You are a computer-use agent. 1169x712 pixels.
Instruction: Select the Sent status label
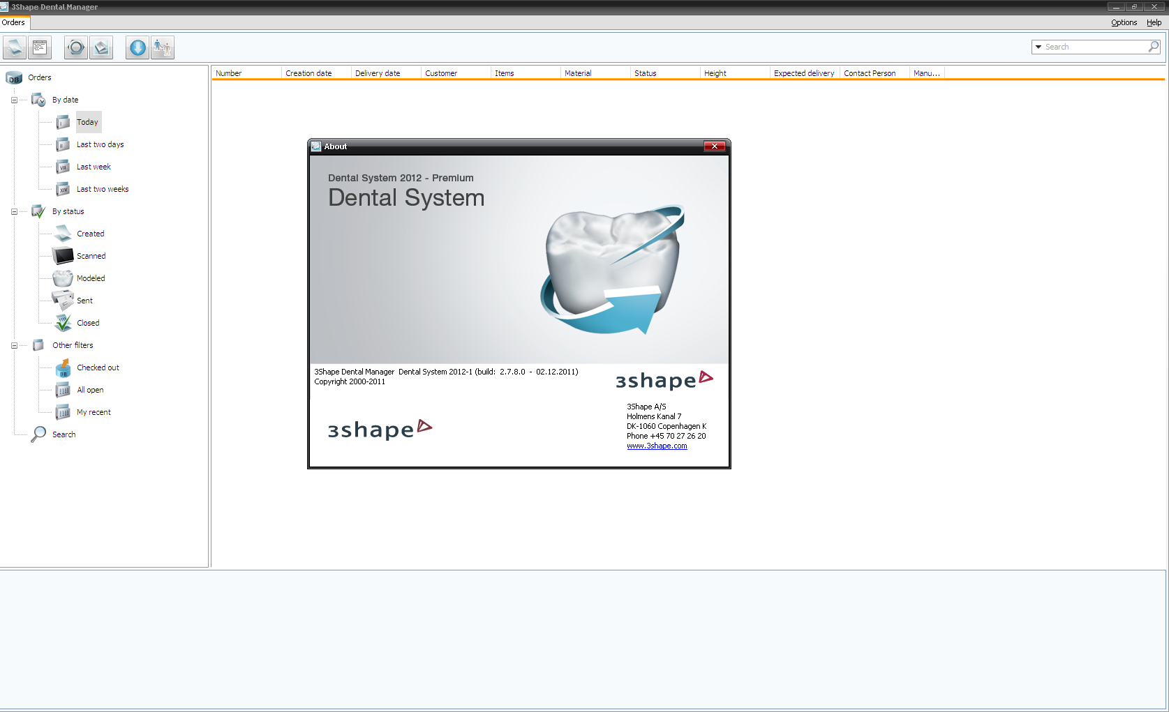point(84,301)
